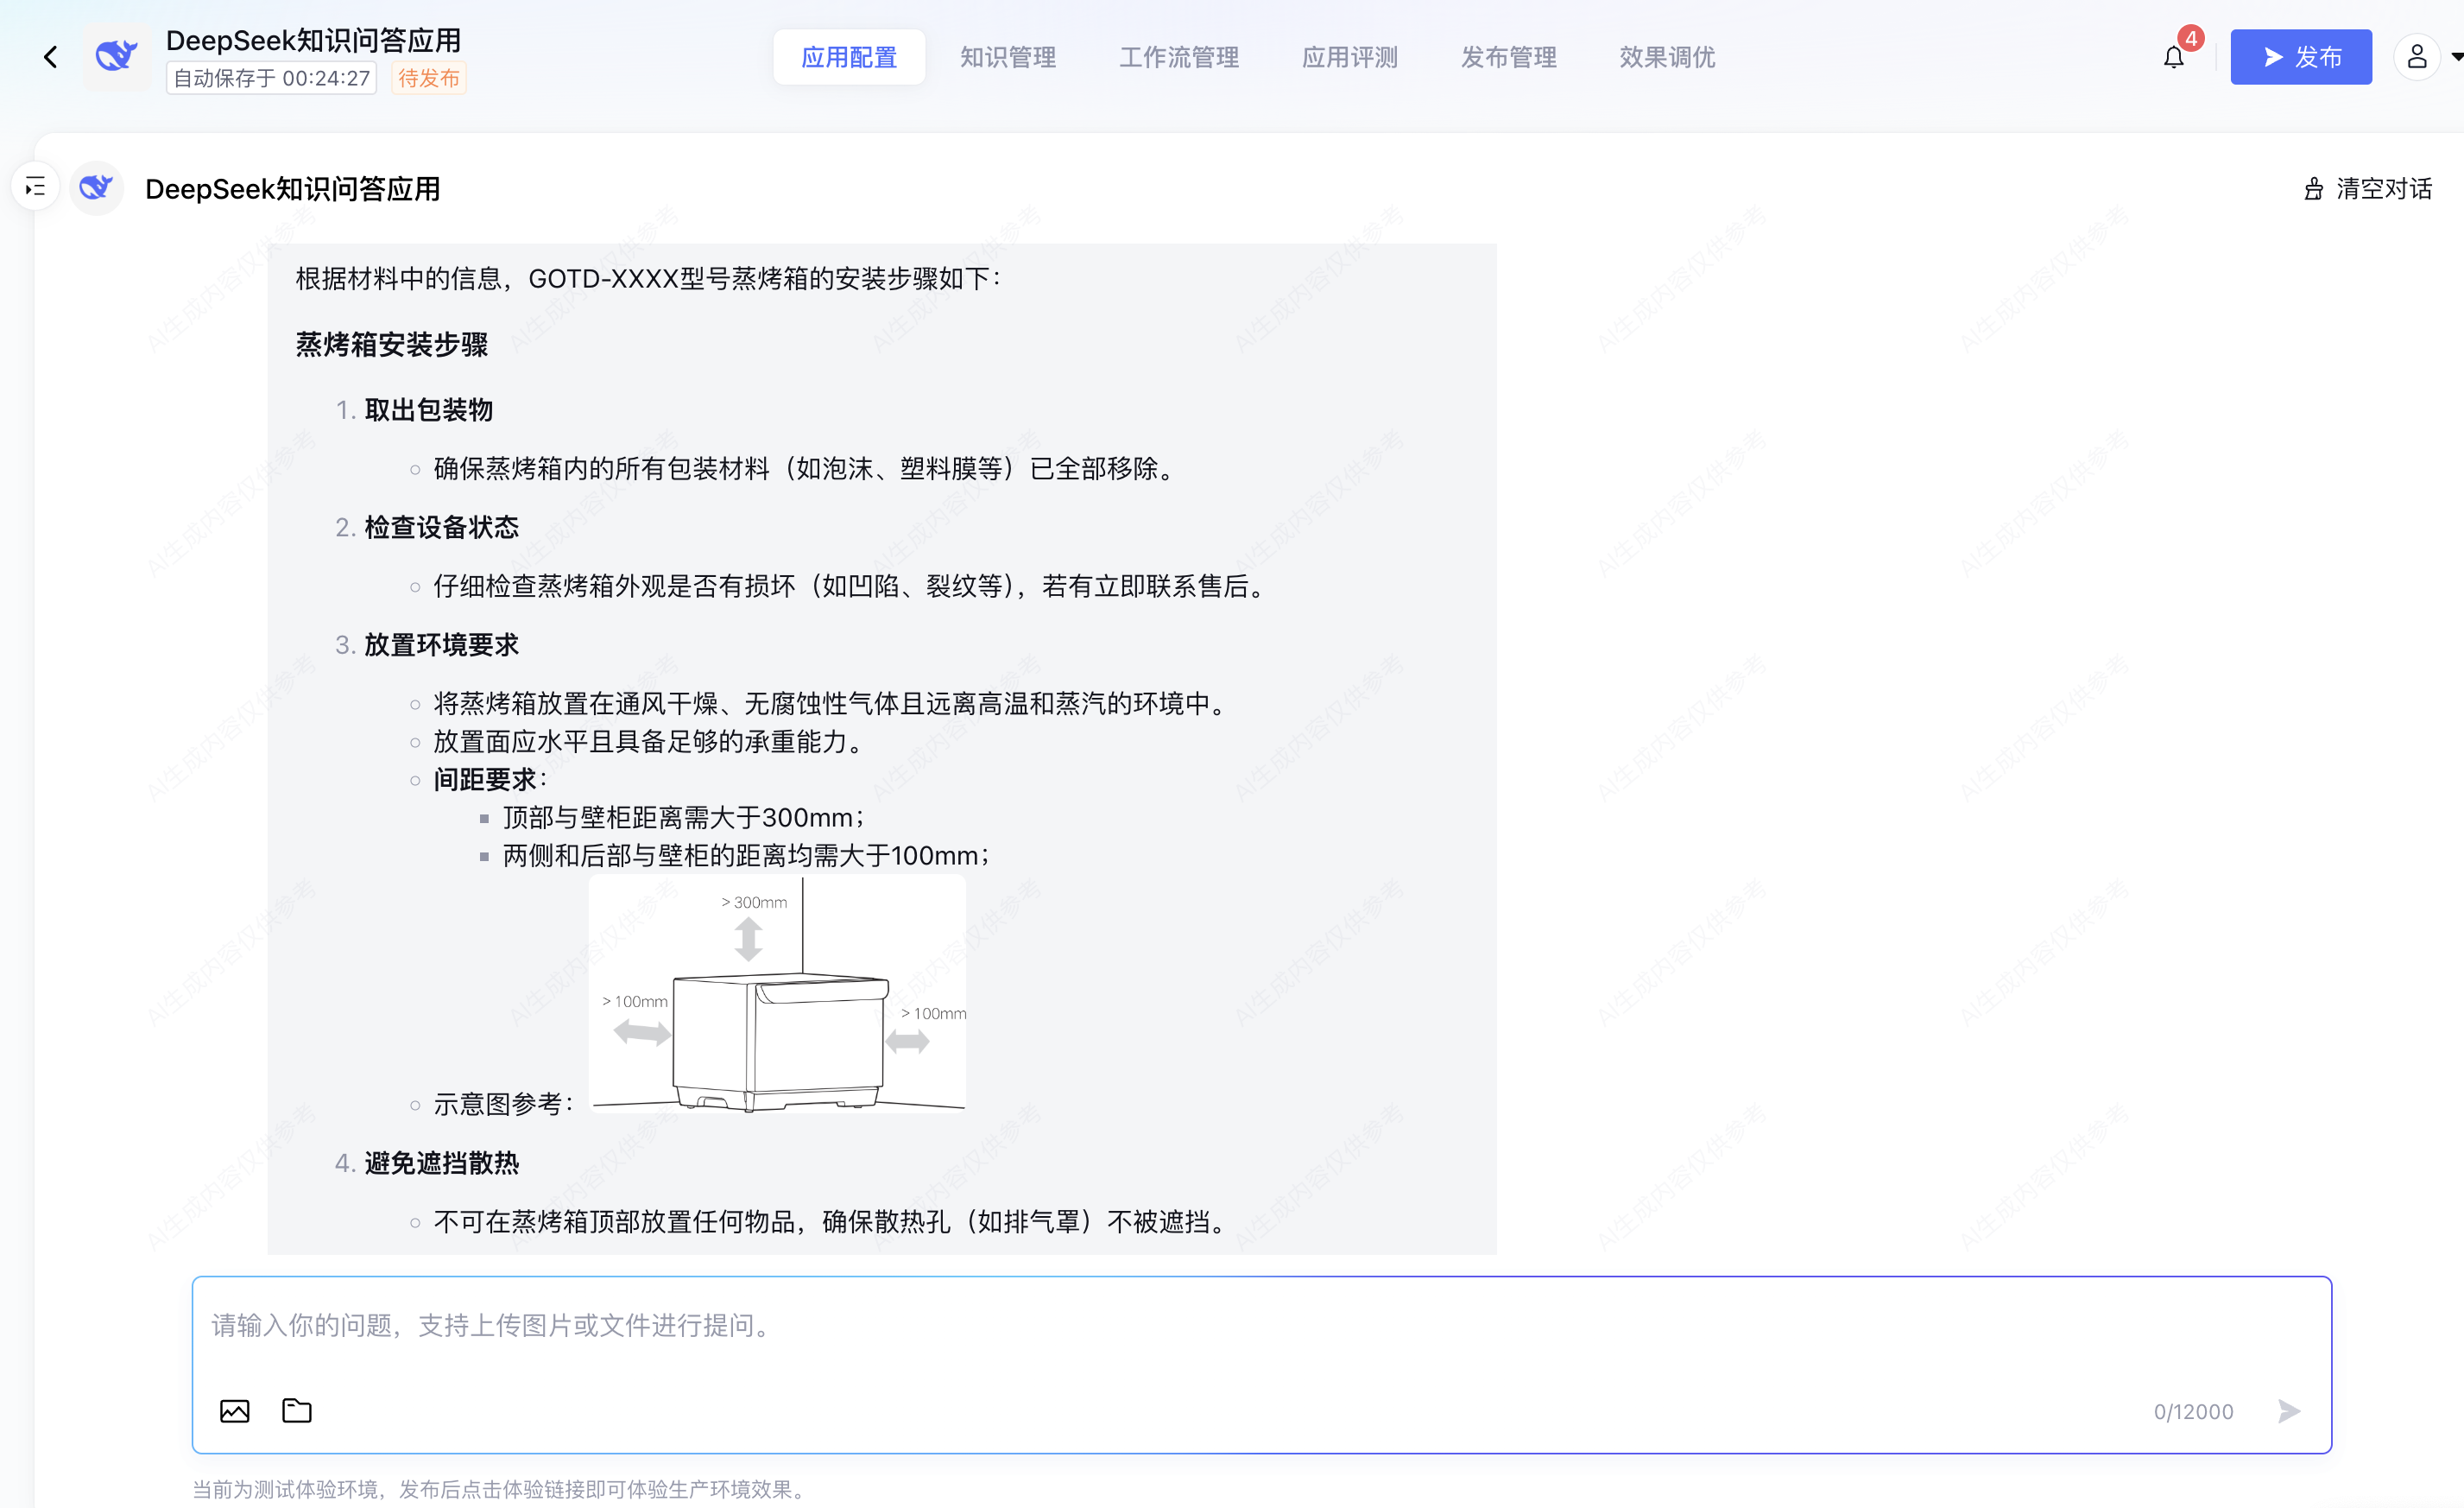Go to the 工作流管理 tab
The width and height of the screenshot is (2464, 1508).
[x=1178, y=57]
